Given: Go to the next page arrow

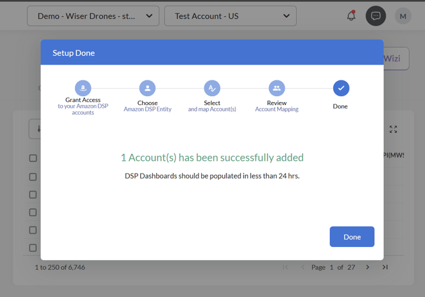Looking at the screenshot, I should (367, 267).
